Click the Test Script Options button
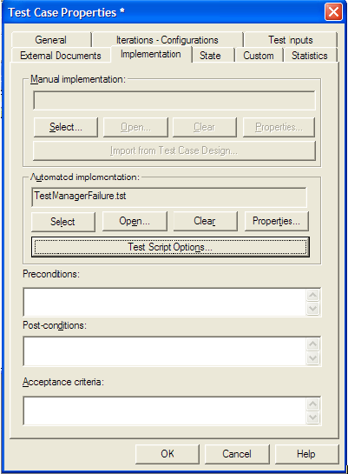The width and height of the screenshot is (348, 474). coord(170,247)
